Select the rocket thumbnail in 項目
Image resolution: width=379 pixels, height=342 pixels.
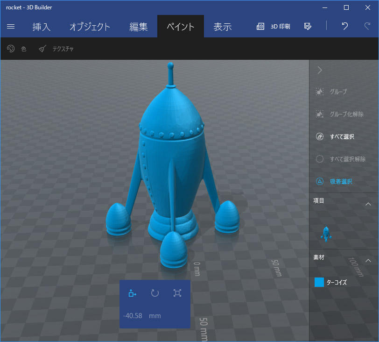pos(326,233)
